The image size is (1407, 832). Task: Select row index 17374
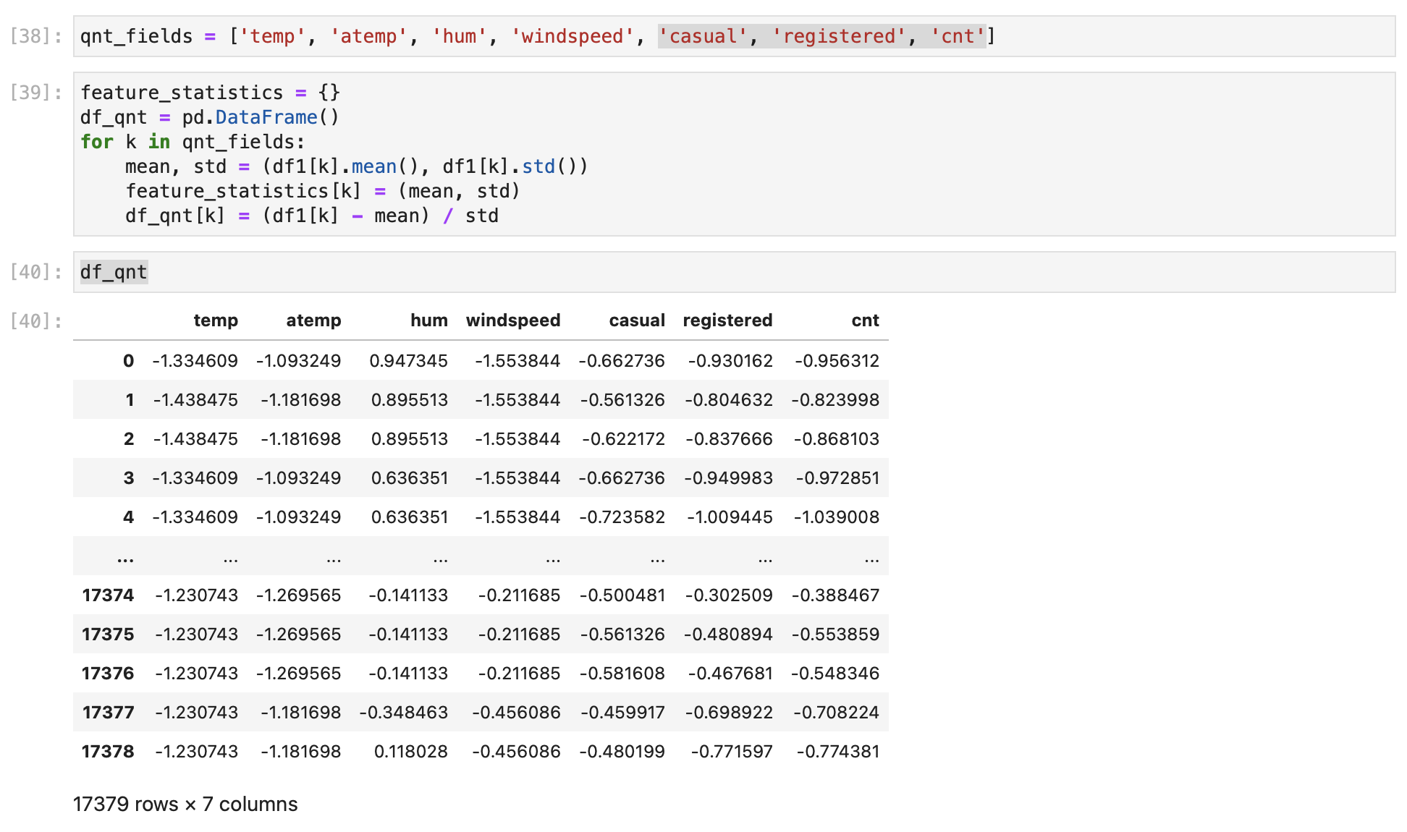pos(108,595)
